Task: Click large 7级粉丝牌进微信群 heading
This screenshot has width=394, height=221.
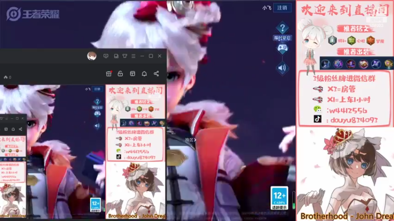Action: [x=344, y=79]
